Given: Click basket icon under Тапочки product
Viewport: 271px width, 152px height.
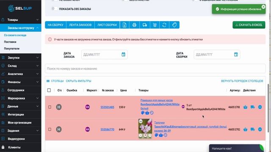Looking at the screenshot, I should pyautogui.click(x=161, y=135).
